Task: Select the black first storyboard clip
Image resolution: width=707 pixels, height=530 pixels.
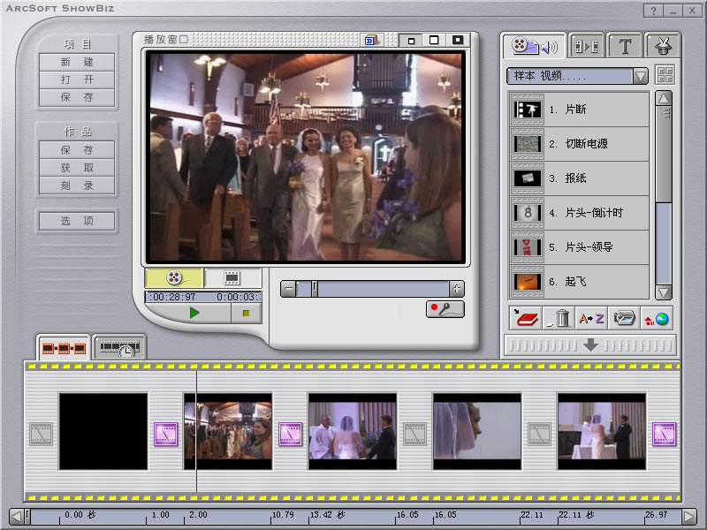Action: tap(103, 431)
